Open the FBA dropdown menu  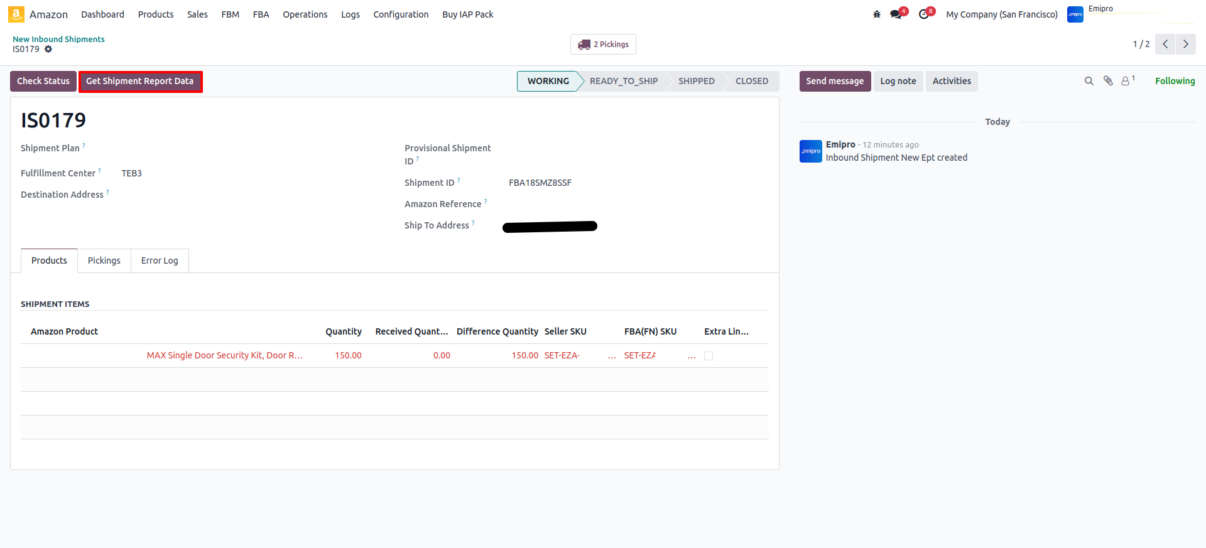pyautogui.click(x=261, y=14)
